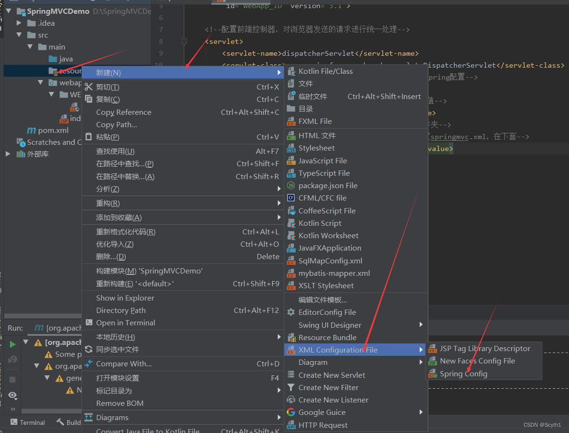
Task: Choose 查找使用(U)
Action: coord(182,151)
